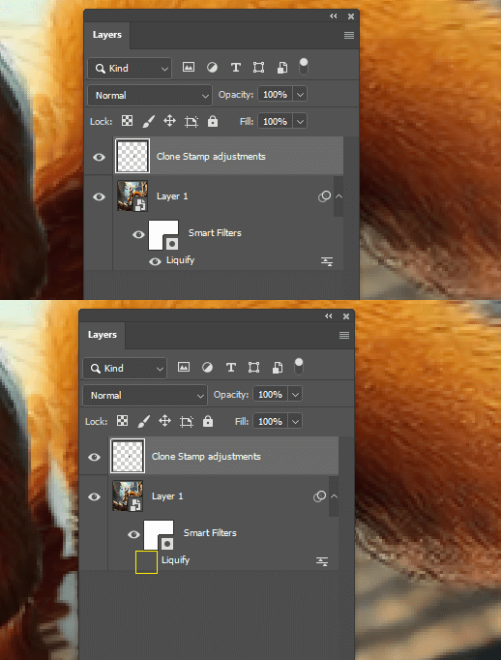This screenshot has width=501, height=660.
Task: Open the Kind filter dropdown in lower panel
Action: click(x=125, y=369)
